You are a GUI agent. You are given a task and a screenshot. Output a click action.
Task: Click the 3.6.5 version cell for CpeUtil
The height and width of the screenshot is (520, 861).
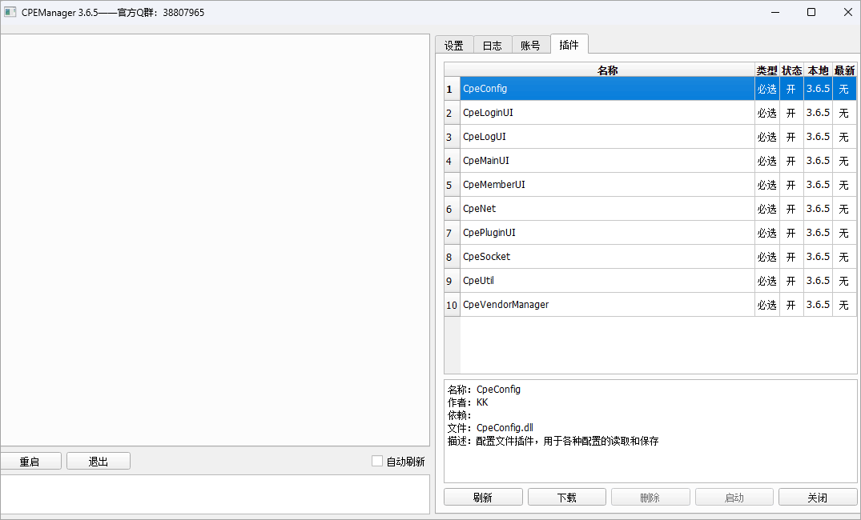tap(819, 280)
